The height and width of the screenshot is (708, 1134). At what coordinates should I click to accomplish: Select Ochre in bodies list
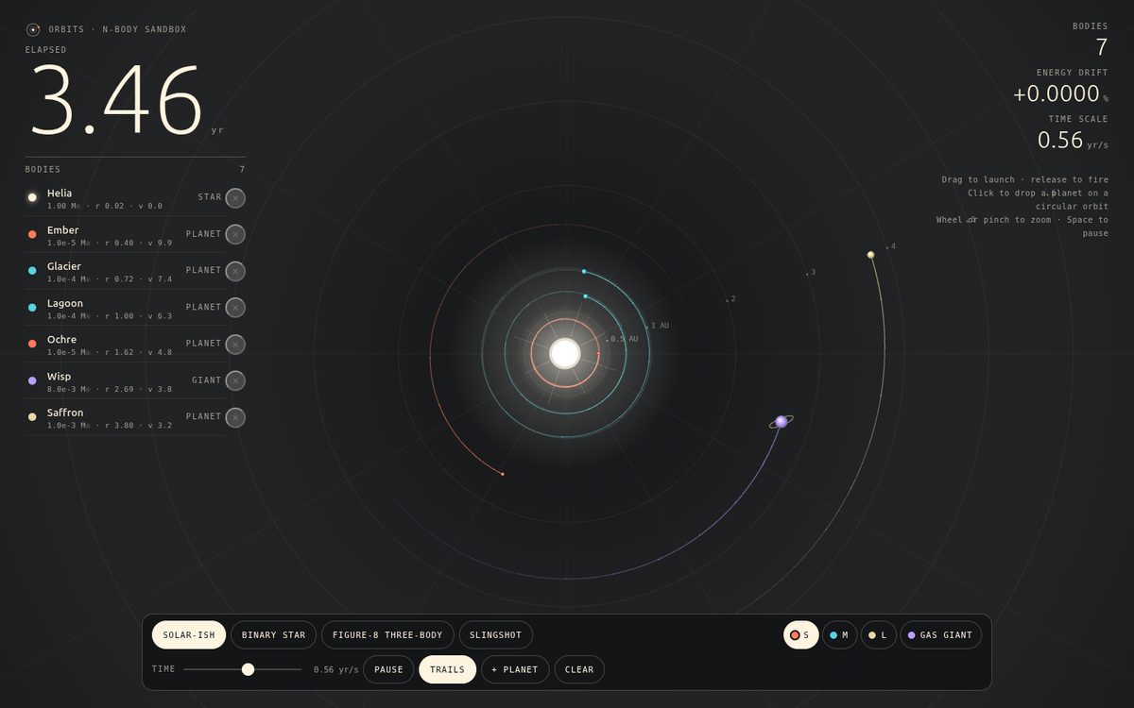click(125, 344)
